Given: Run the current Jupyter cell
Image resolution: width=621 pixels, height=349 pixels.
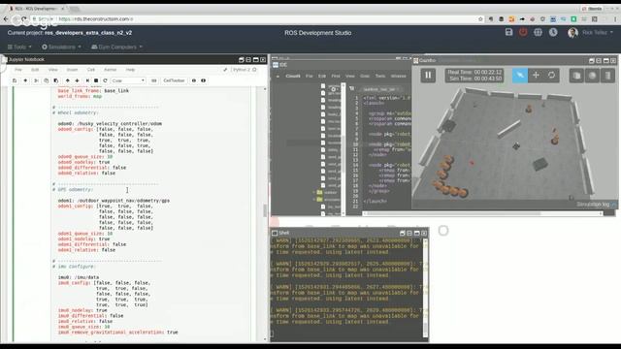Looking at the screenshot, I should (x=87, y=80).
